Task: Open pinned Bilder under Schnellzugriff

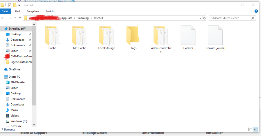Action: (x=14, y=51)
